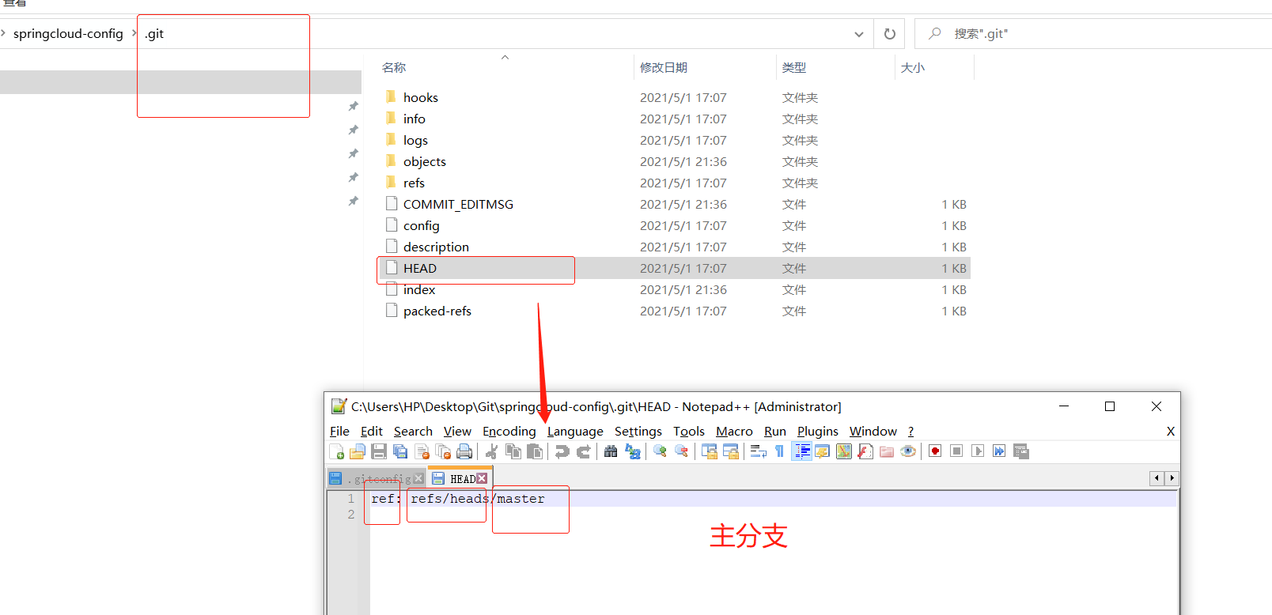Screen dimensions: 1272x615
Task: Switch to the .gitconfig tab
Action: 377,479
